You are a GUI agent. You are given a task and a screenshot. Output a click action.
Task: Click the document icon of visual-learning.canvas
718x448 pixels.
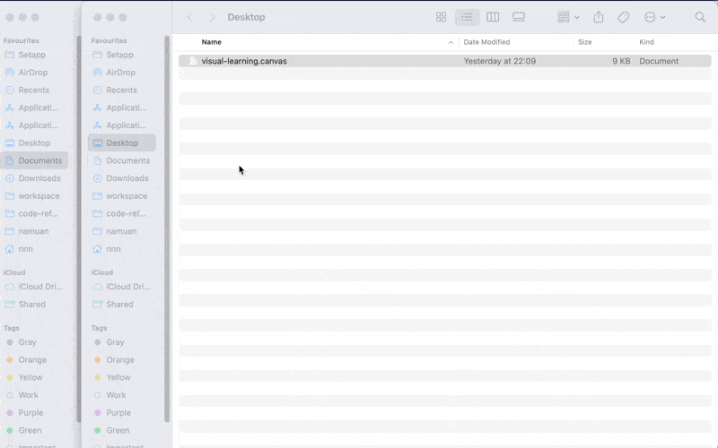[193, 61]
